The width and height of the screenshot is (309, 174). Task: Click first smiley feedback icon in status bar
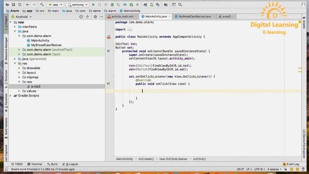coord(292,169)
